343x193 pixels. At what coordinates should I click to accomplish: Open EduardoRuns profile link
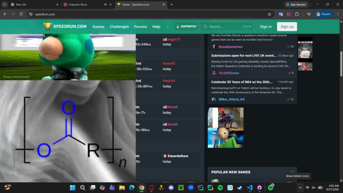178,156
